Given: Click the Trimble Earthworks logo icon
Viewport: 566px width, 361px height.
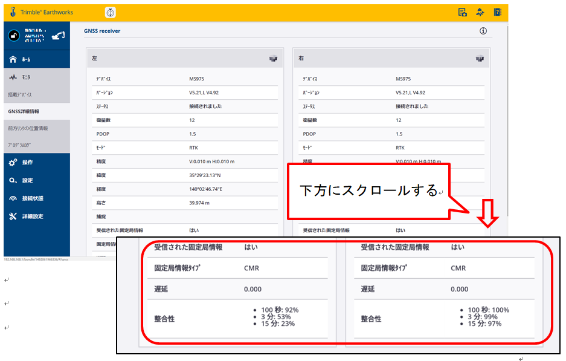Looking at the screenshot, I should tap(13, 12).
